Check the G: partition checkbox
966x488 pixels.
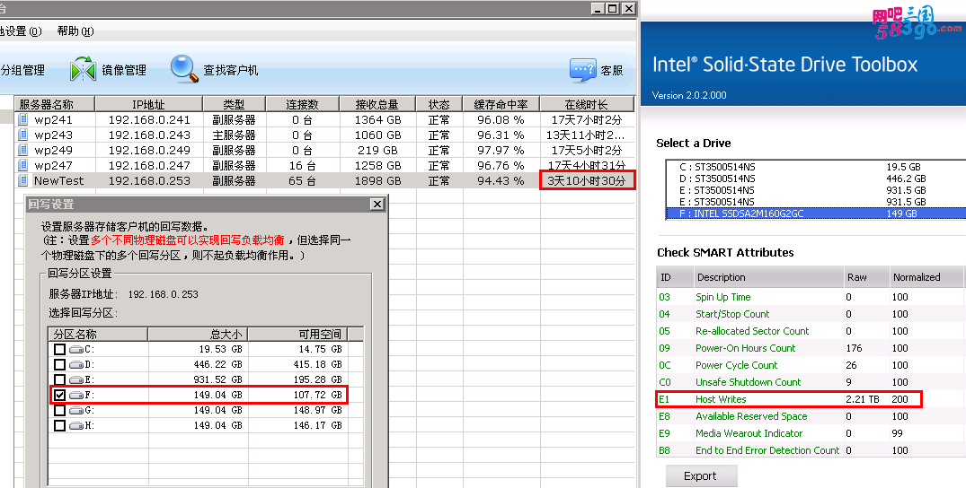point(59,411)
